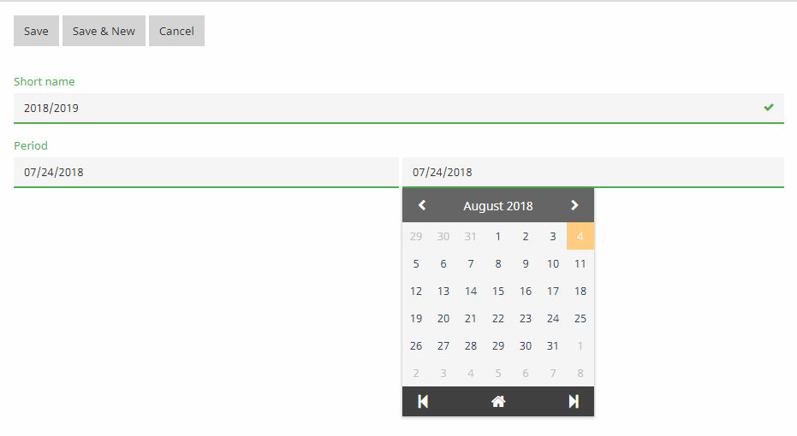Select the highlighted August 4 date
Image resolution: width=797 pixels, height=436 pixels.
[580, 236]
